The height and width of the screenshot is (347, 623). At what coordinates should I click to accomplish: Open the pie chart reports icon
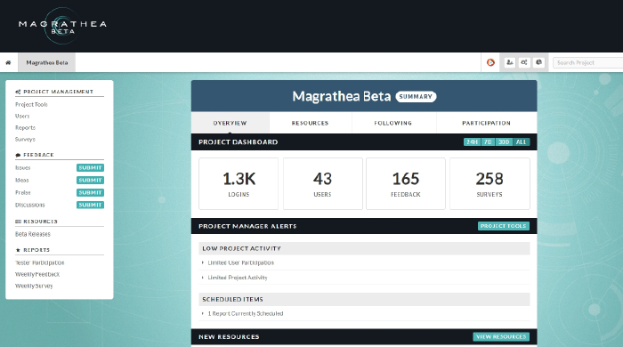tap(538, 62)
